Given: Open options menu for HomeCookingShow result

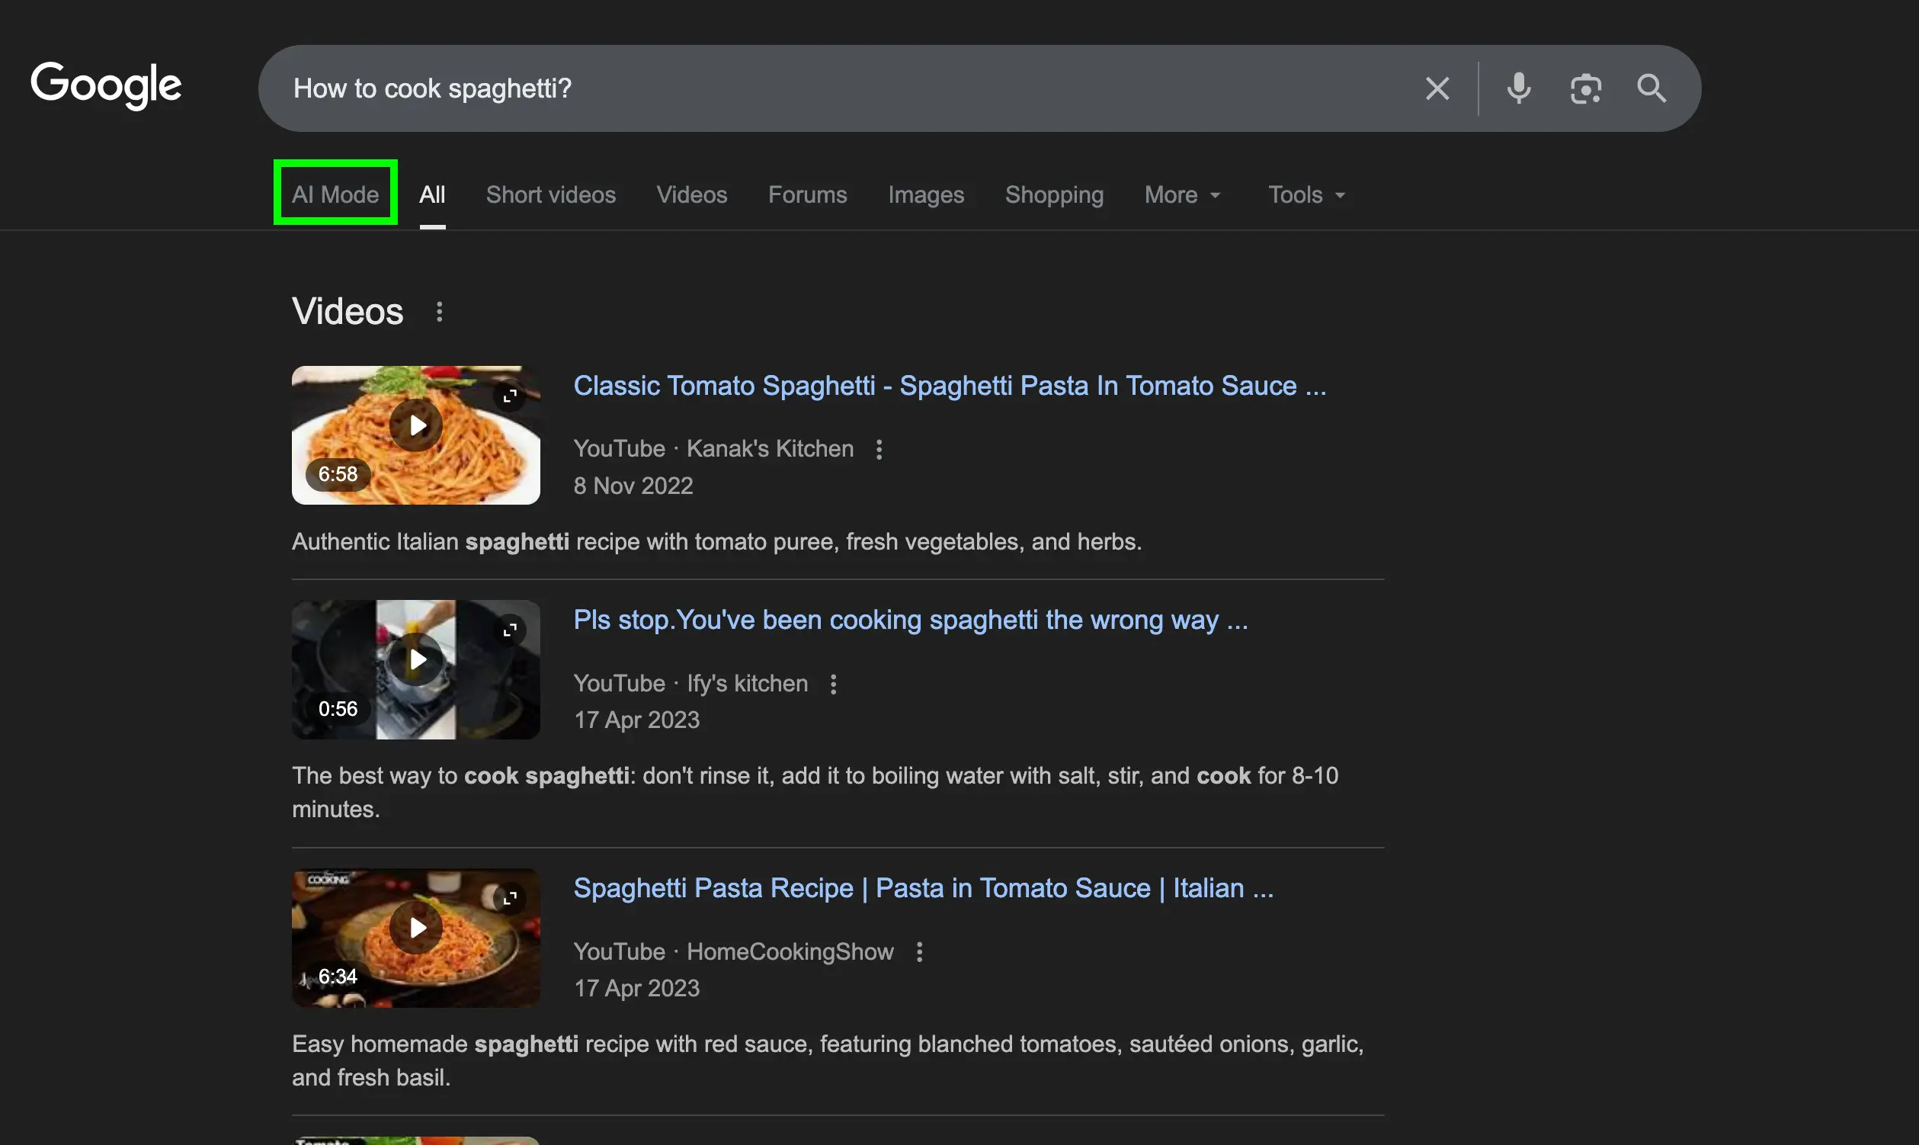Looking at the screenshot, I should [x=918, y=951].
